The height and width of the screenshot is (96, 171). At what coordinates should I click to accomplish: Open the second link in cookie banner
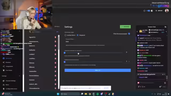[96, 88]
